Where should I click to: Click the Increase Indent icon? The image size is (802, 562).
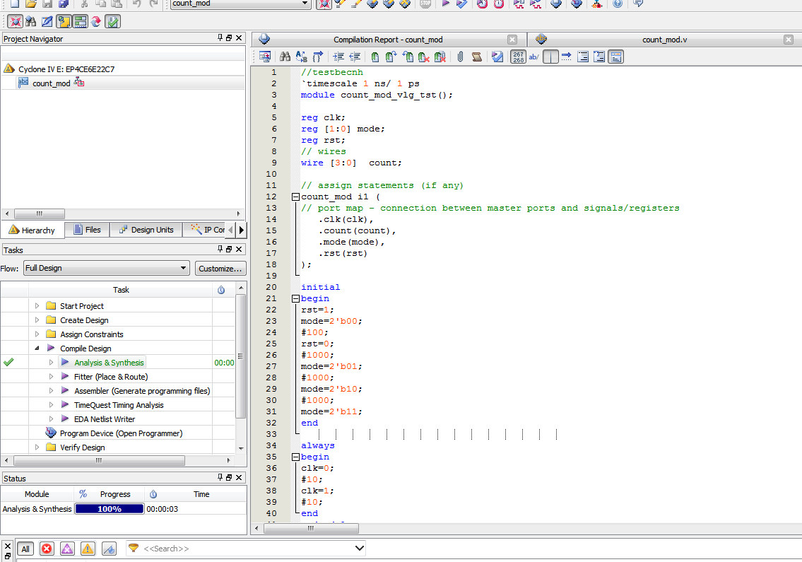(338, 57)
